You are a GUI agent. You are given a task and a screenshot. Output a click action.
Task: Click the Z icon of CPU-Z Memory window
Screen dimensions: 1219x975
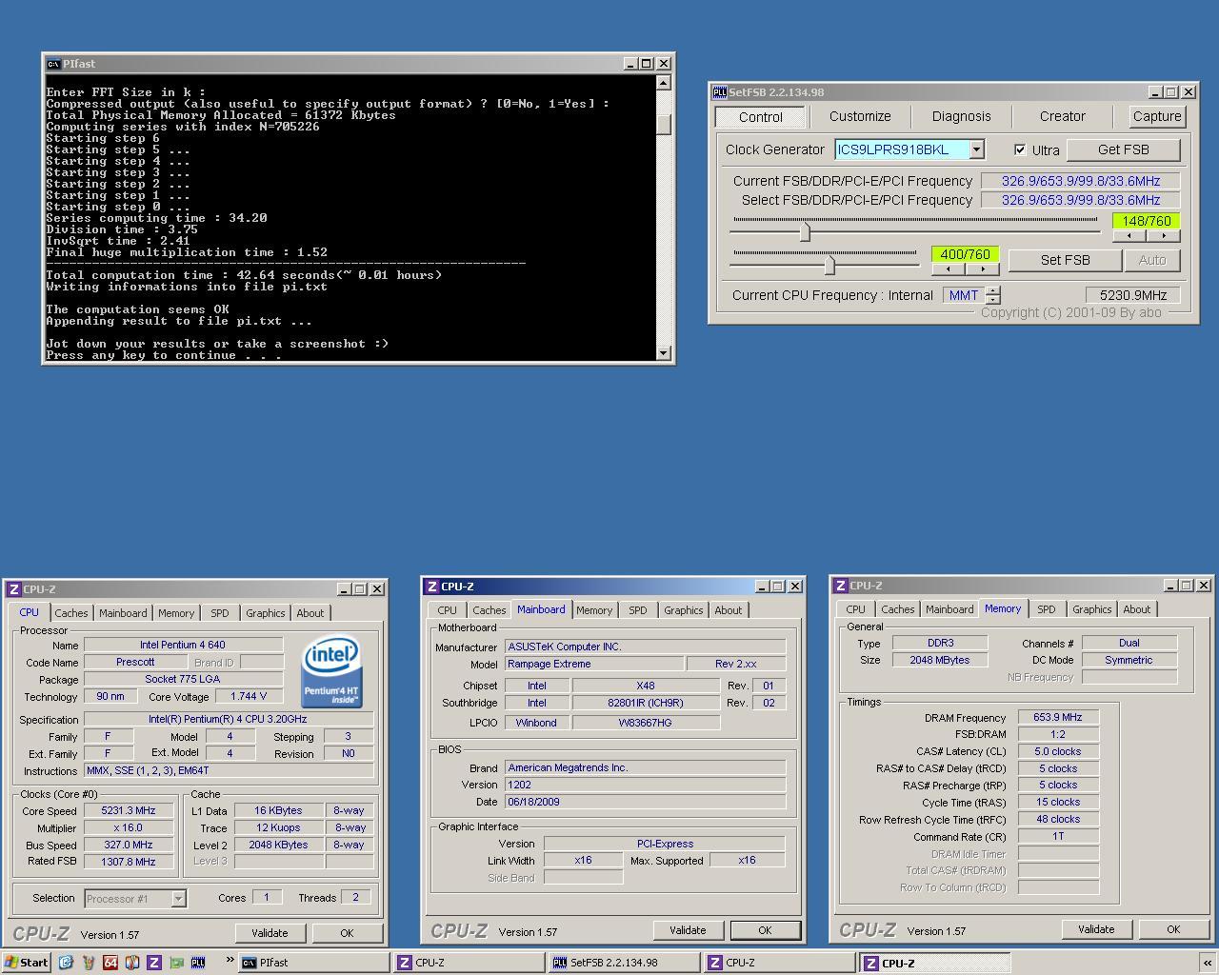click(x=841, y=586)
